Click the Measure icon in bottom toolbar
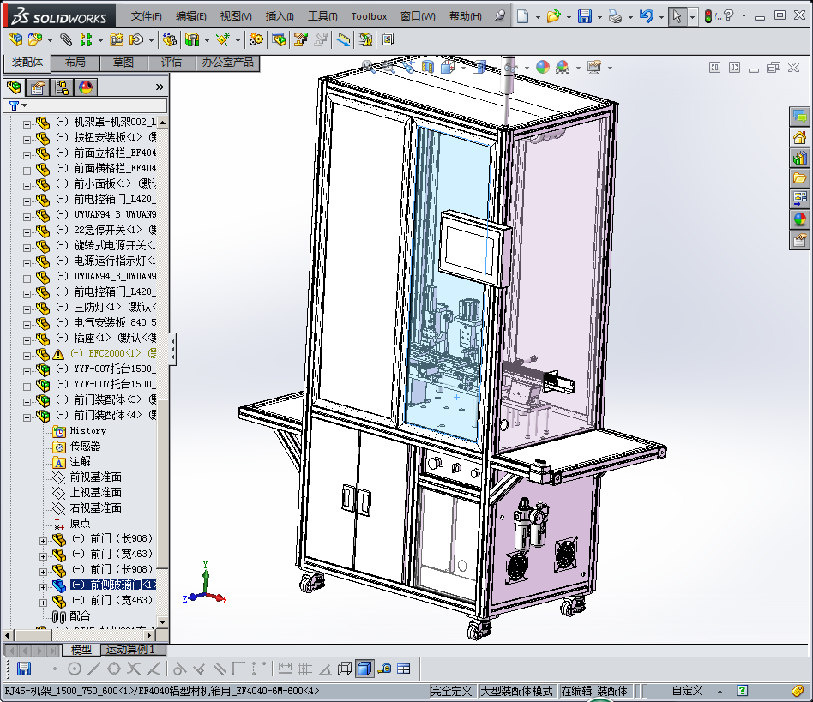The width and height of the screenshot is (813, 702). [384, 669]
